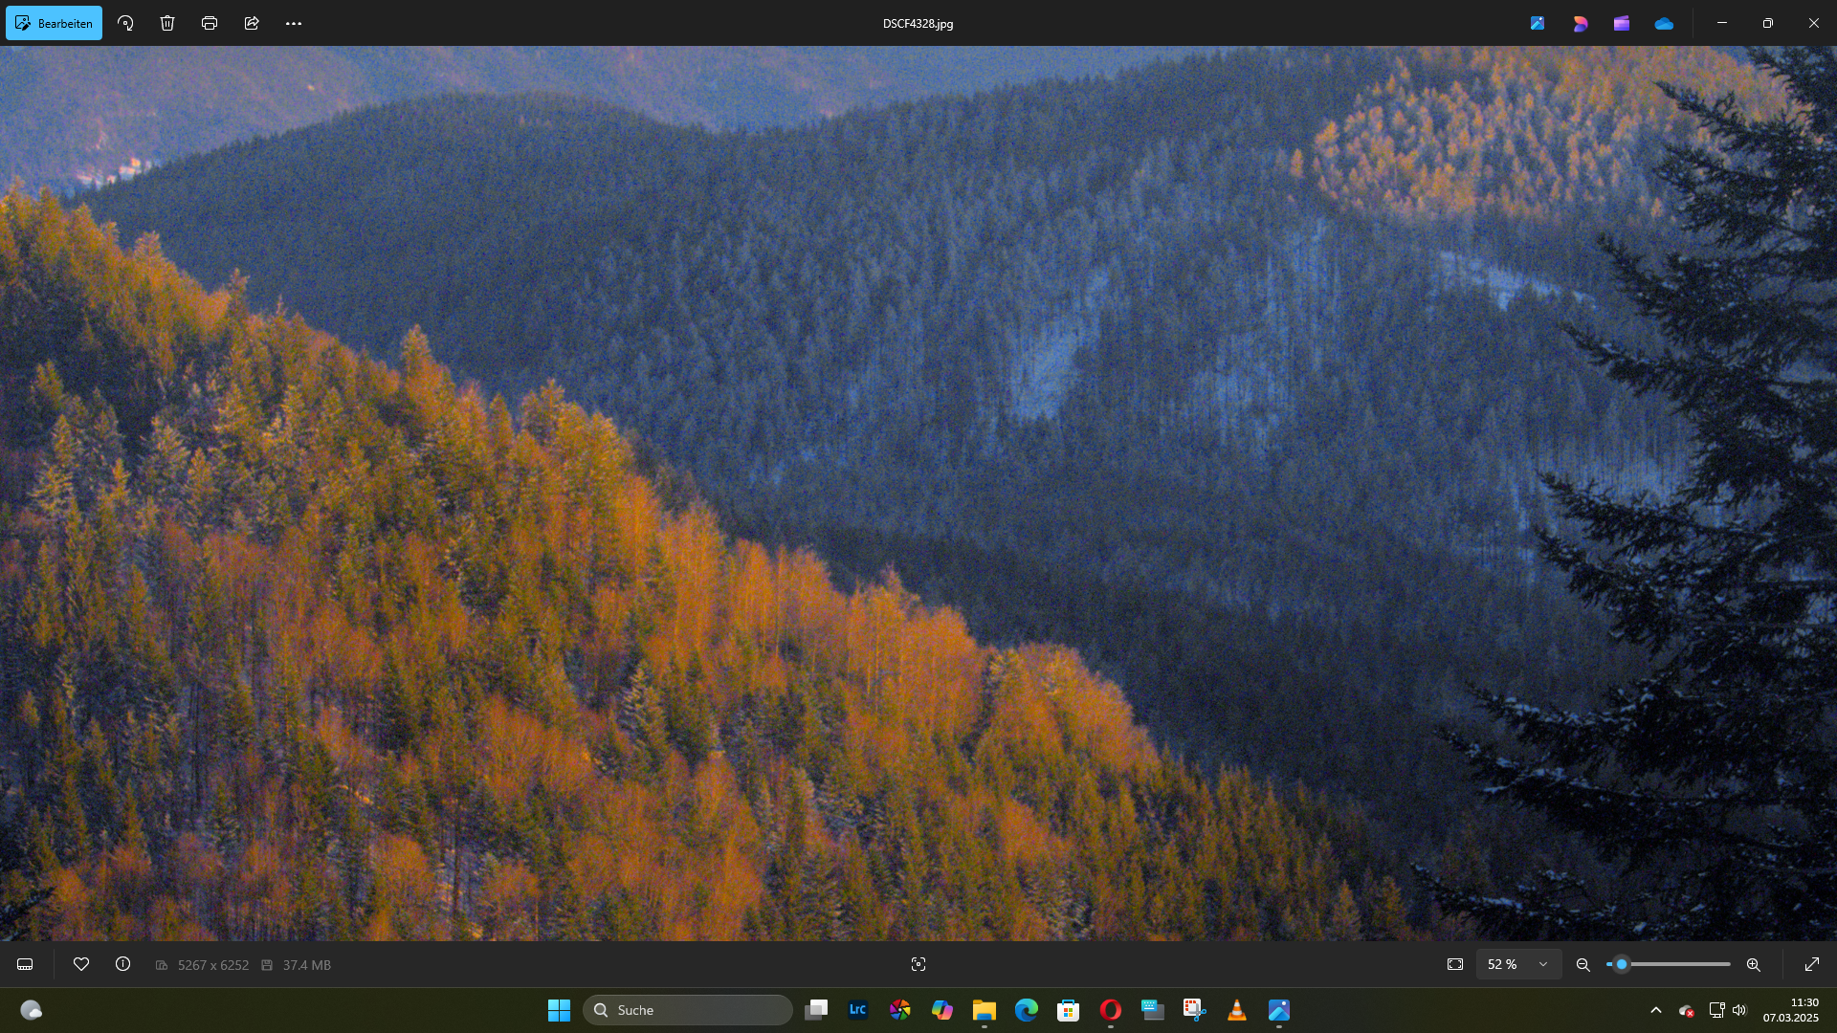
Task: Show file info panel with info icon
Action: (123, 964)
